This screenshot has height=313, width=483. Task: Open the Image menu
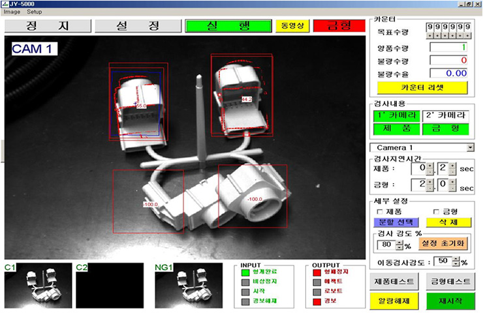pos(12,12)
